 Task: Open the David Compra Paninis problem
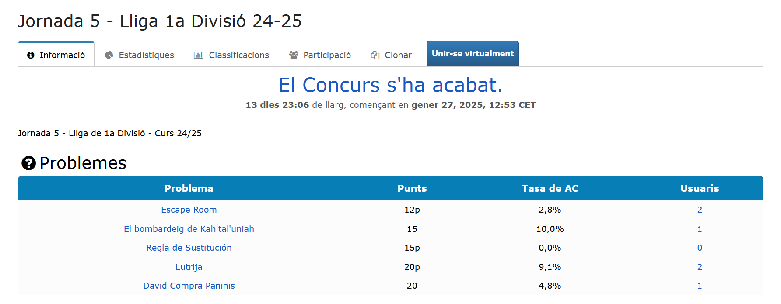coord(189,286)
